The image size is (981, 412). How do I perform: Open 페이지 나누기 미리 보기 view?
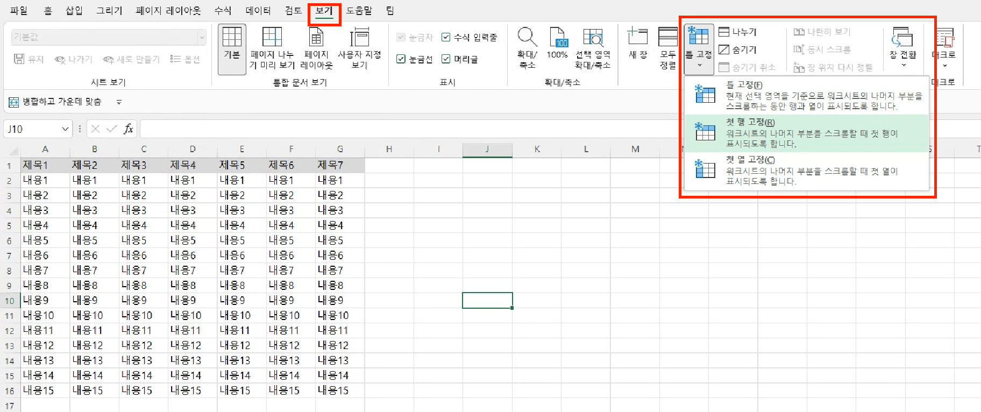click(272, 48)
